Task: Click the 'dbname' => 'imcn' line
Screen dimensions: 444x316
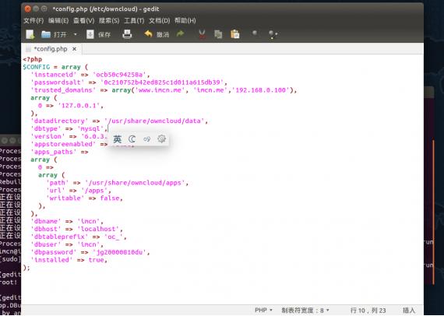Action: 67,221
